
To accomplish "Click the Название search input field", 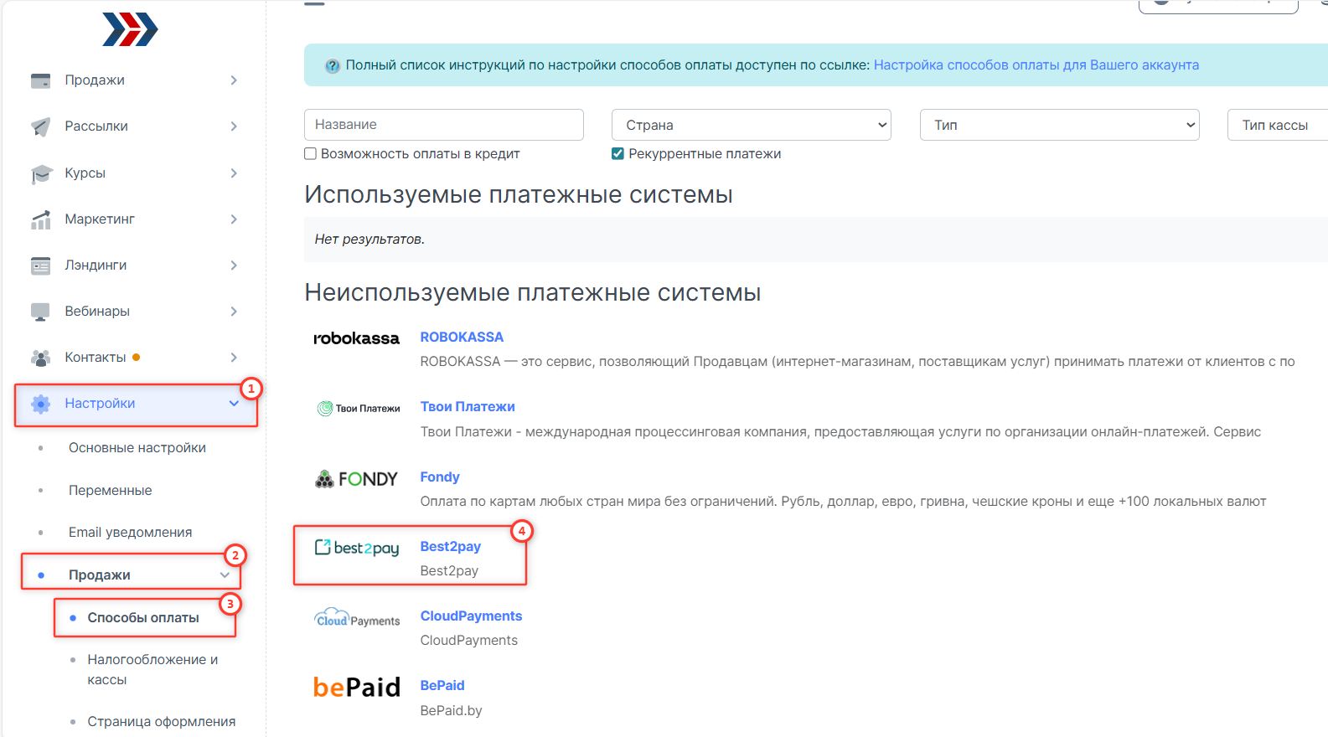I will pos(443,125).
